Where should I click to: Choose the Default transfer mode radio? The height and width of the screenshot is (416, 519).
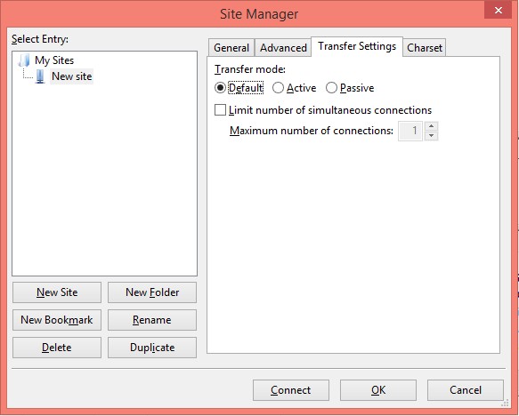[220, 88]
